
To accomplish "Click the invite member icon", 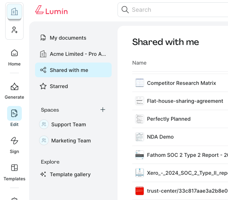I will click(14, 30).
